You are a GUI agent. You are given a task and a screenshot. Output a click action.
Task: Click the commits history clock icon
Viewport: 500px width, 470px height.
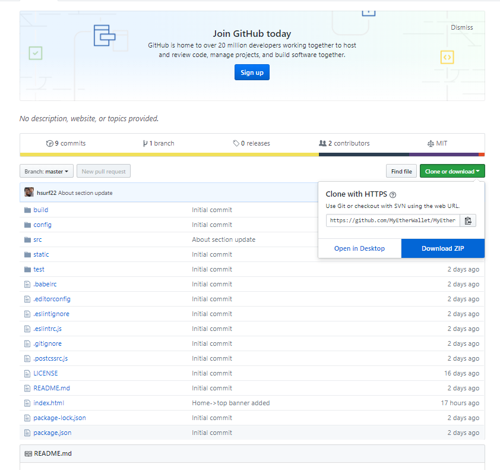(x=49, y=144)
